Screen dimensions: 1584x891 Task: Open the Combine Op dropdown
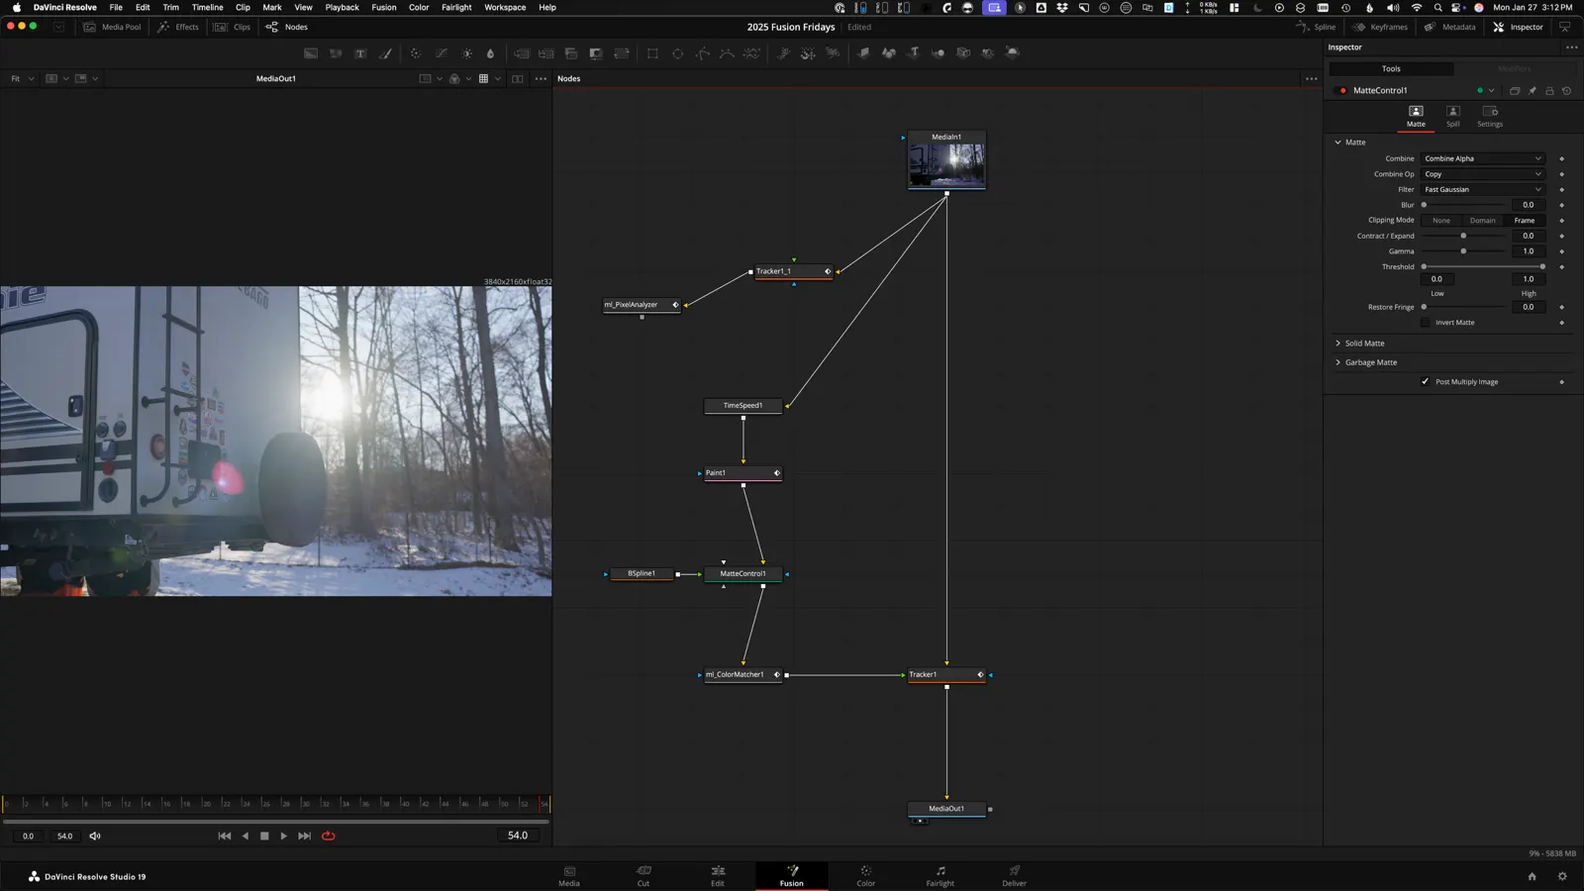(x=1483, y=174)
